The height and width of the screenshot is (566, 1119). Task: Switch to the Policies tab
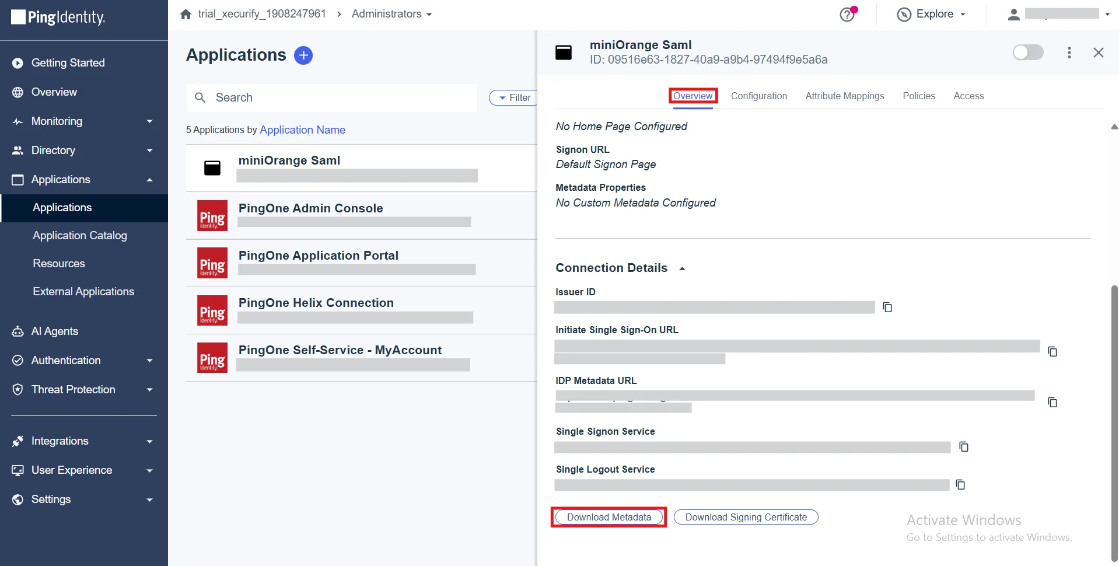(918, 96)
